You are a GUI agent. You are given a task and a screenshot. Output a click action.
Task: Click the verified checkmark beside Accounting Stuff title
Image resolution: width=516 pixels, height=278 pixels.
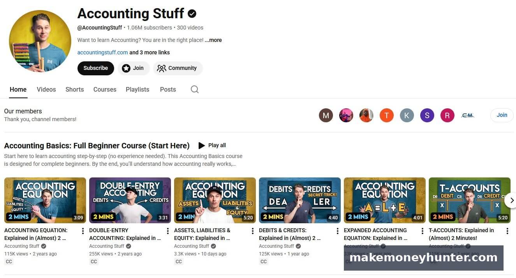click(192, 14)
